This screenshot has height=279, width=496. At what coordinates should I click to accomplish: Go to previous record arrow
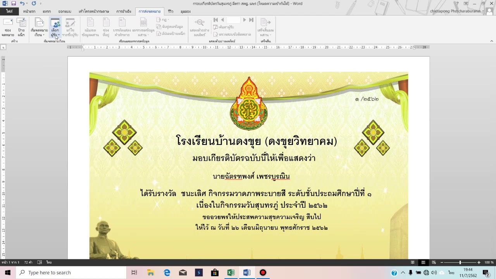[x=222, y=20]
